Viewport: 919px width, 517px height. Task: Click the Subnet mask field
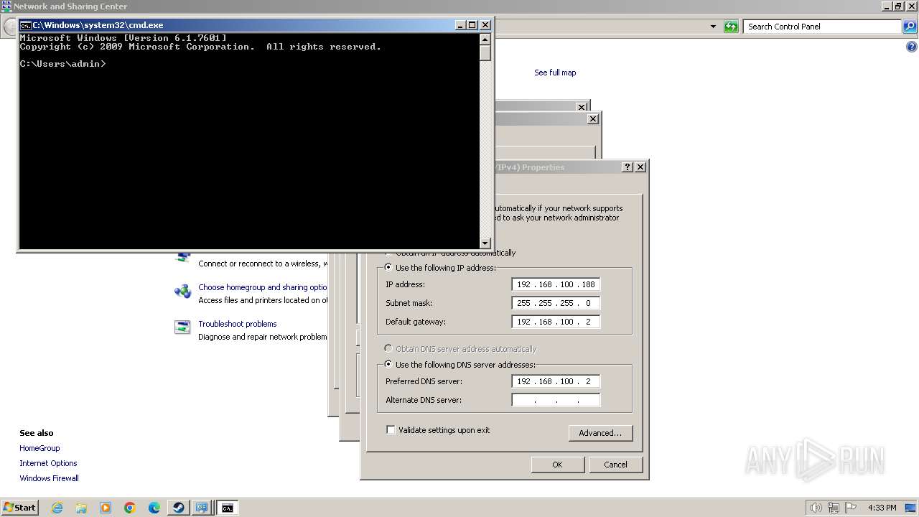point(556,303)
